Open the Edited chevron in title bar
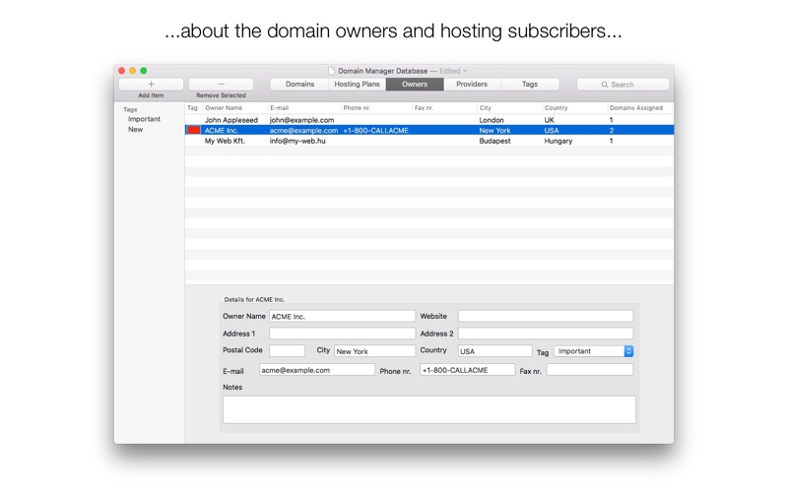The image size is (788, 492). pyautogui.click(x=465, y=71)
